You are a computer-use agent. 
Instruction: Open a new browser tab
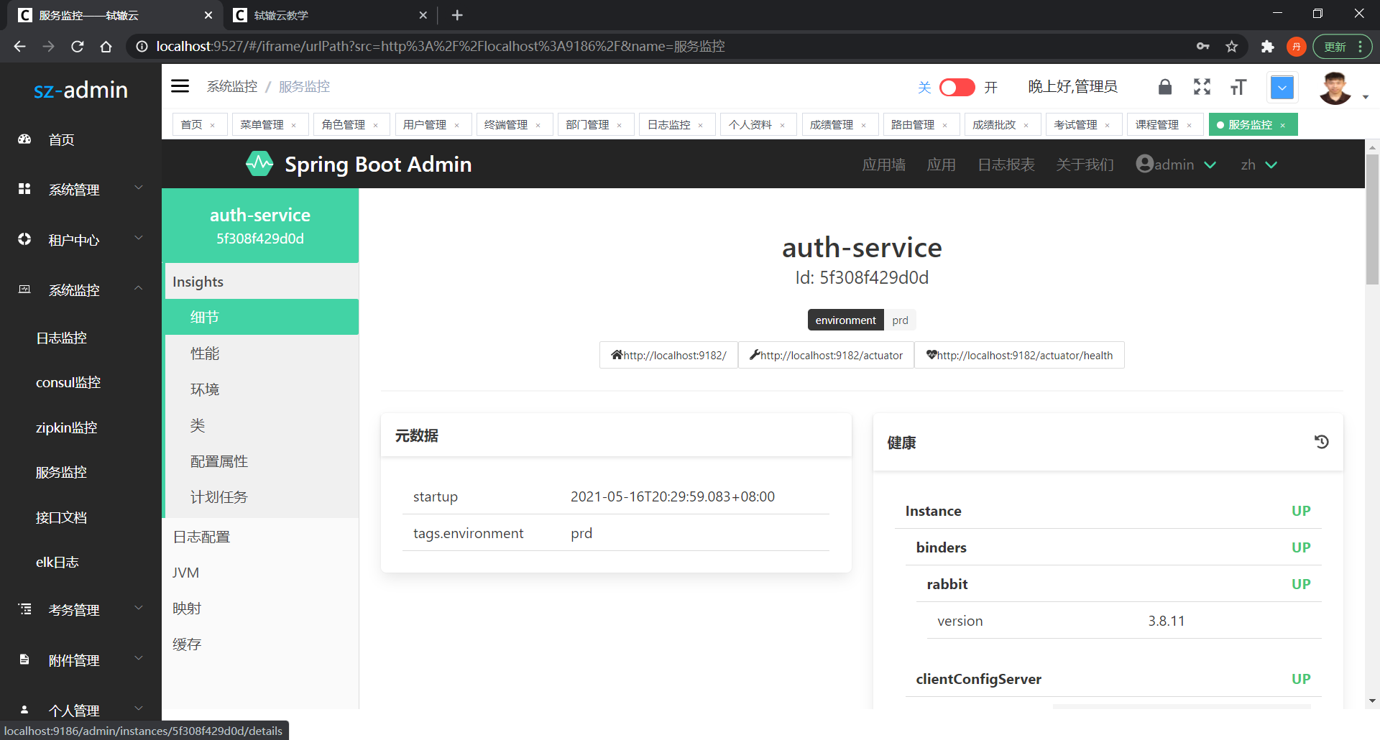[457, 15]
